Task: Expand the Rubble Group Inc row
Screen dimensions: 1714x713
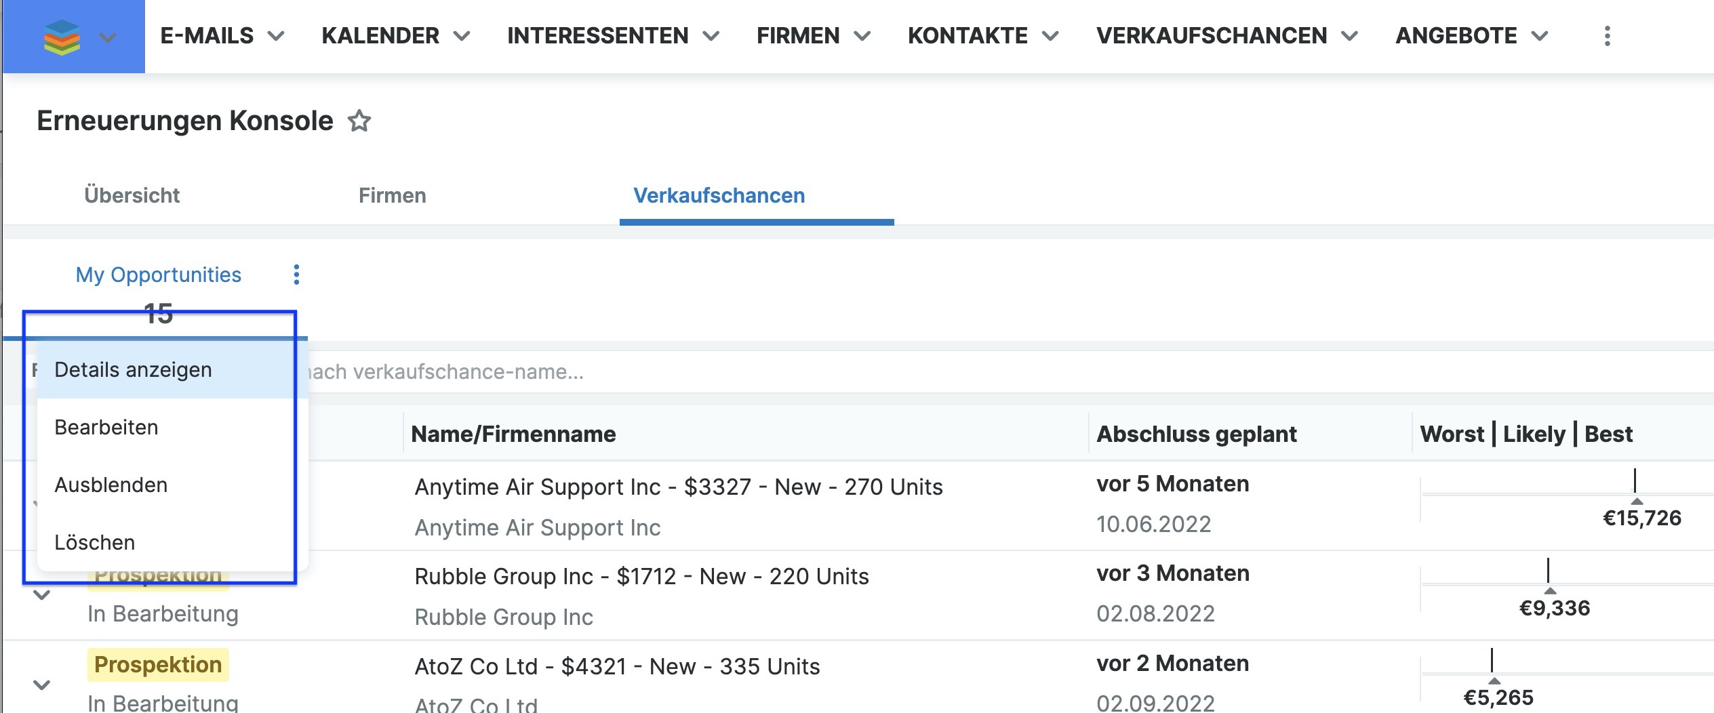Action: pos(42,595)
